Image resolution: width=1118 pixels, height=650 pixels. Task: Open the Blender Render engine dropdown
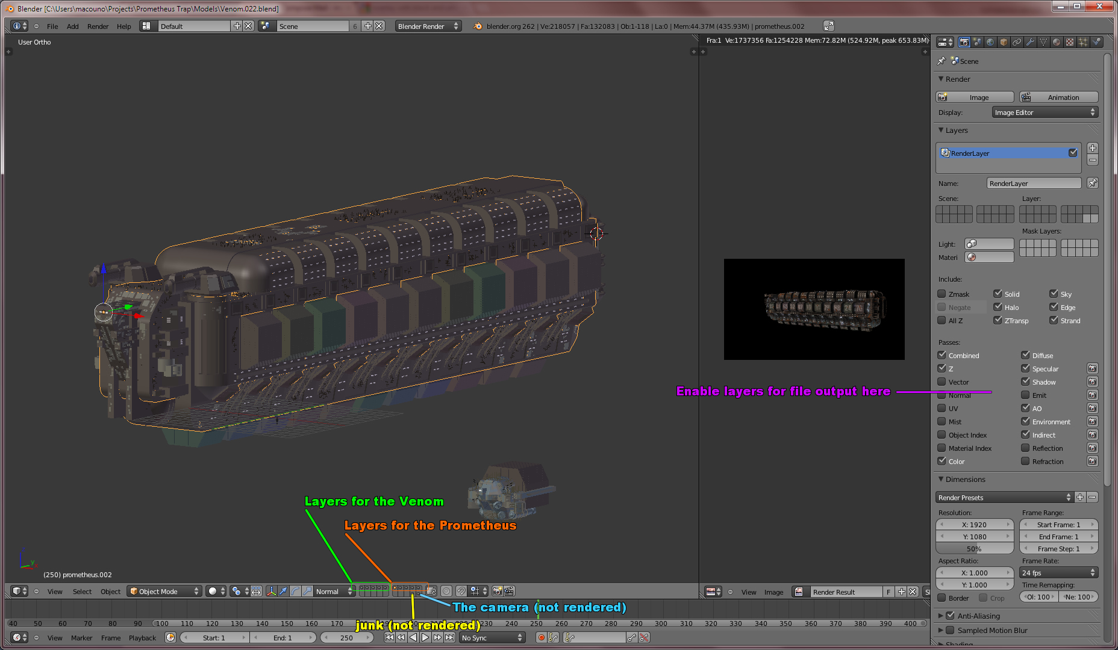click(x=428, y=26)
